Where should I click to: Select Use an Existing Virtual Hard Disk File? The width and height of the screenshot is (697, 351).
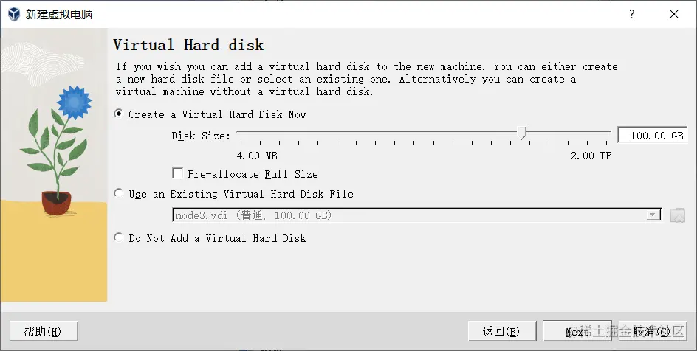120,194
